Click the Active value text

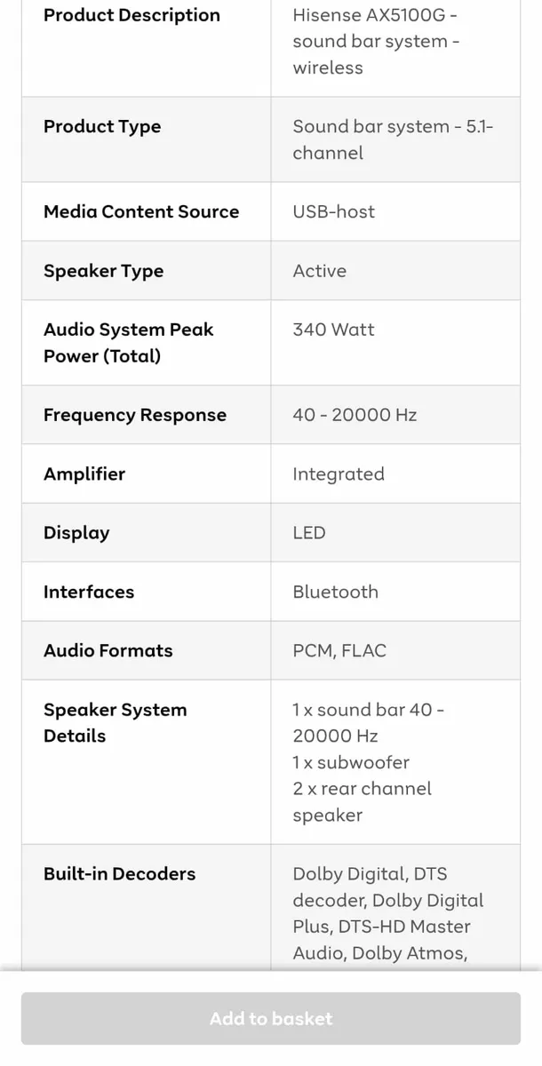tap(319, 271)
